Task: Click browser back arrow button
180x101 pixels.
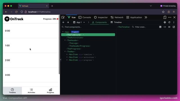Action: pyautogui.click(x=6, y=12)
